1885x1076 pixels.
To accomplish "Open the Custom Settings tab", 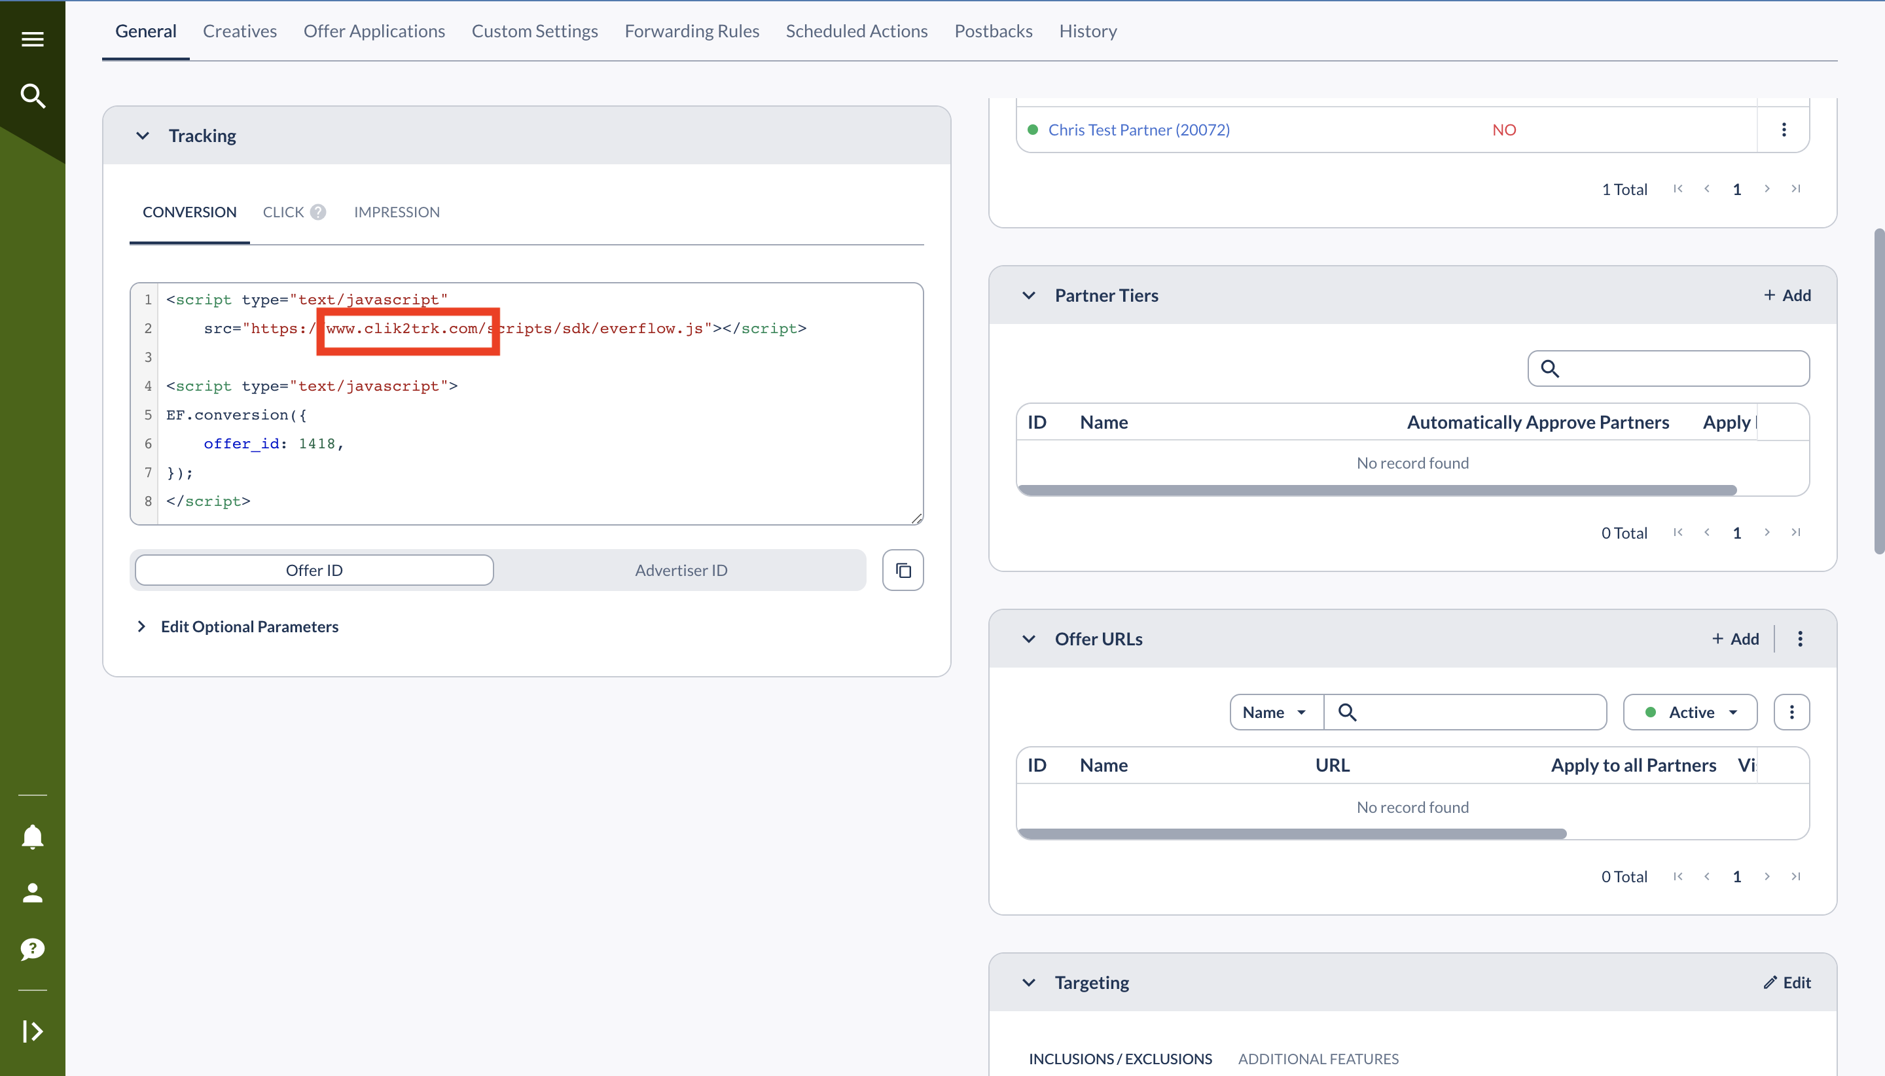I will (x=534, y=31).
